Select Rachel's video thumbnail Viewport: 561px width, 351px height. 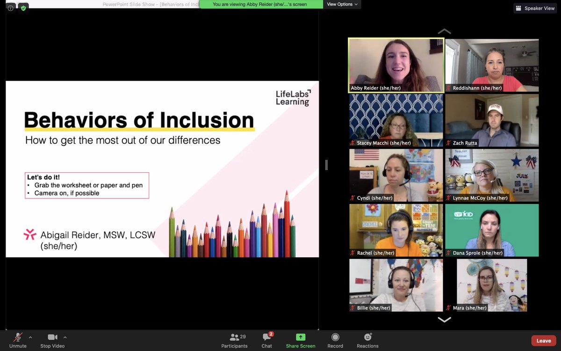(x=396, y=230)
